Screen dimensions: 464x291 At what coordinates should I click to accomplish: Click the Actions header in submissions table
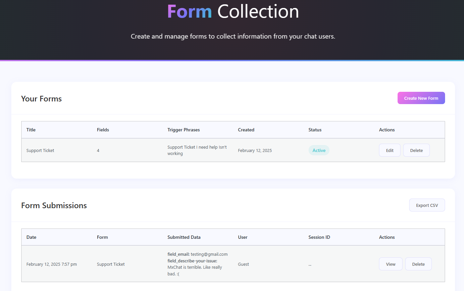coord(387,237)
